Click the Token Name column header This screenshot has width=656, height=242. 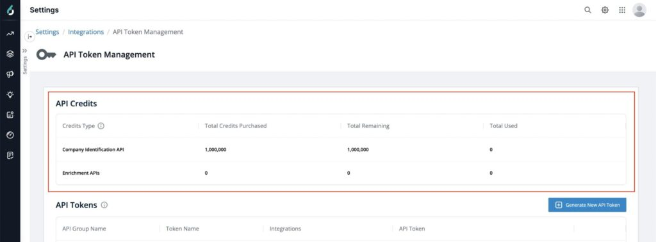pyautogui.click(x=183, y=229)
